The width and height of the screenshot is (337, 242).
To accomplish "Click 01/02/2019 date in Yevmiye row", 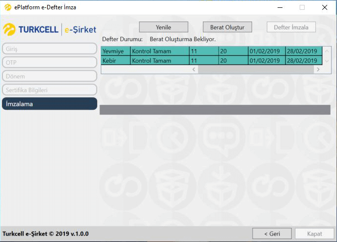I will click(267, 51).
